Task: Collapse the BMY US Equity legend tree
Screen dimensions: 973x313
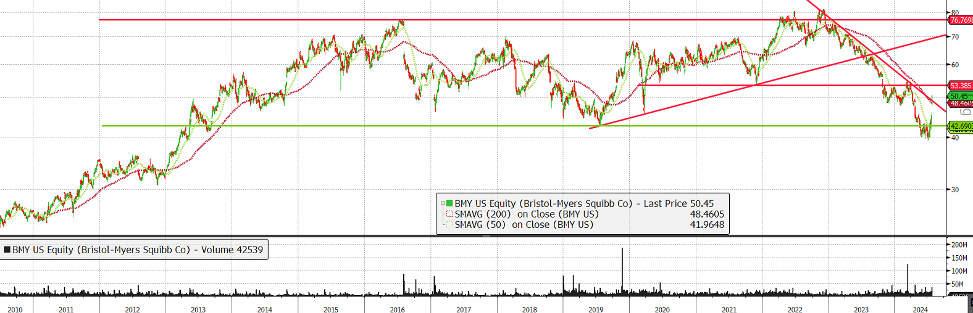Action: [x=443, y=202]
